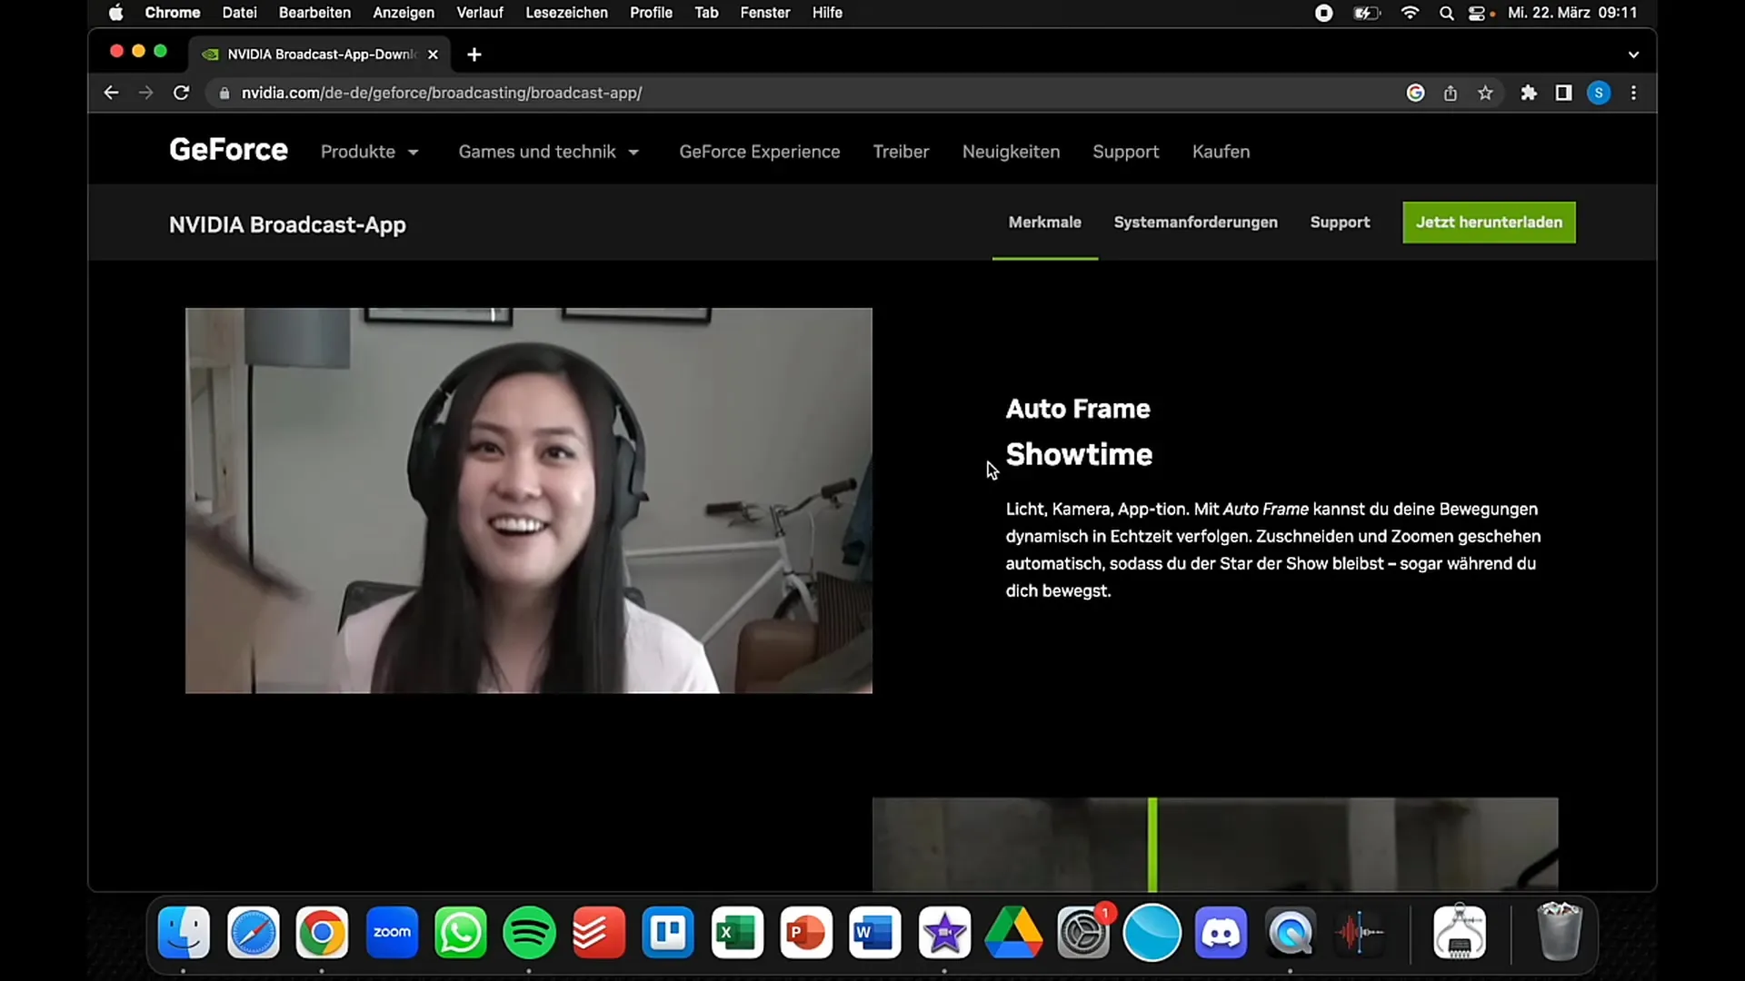
Task: Go back to the previous page
Action: 111,93
